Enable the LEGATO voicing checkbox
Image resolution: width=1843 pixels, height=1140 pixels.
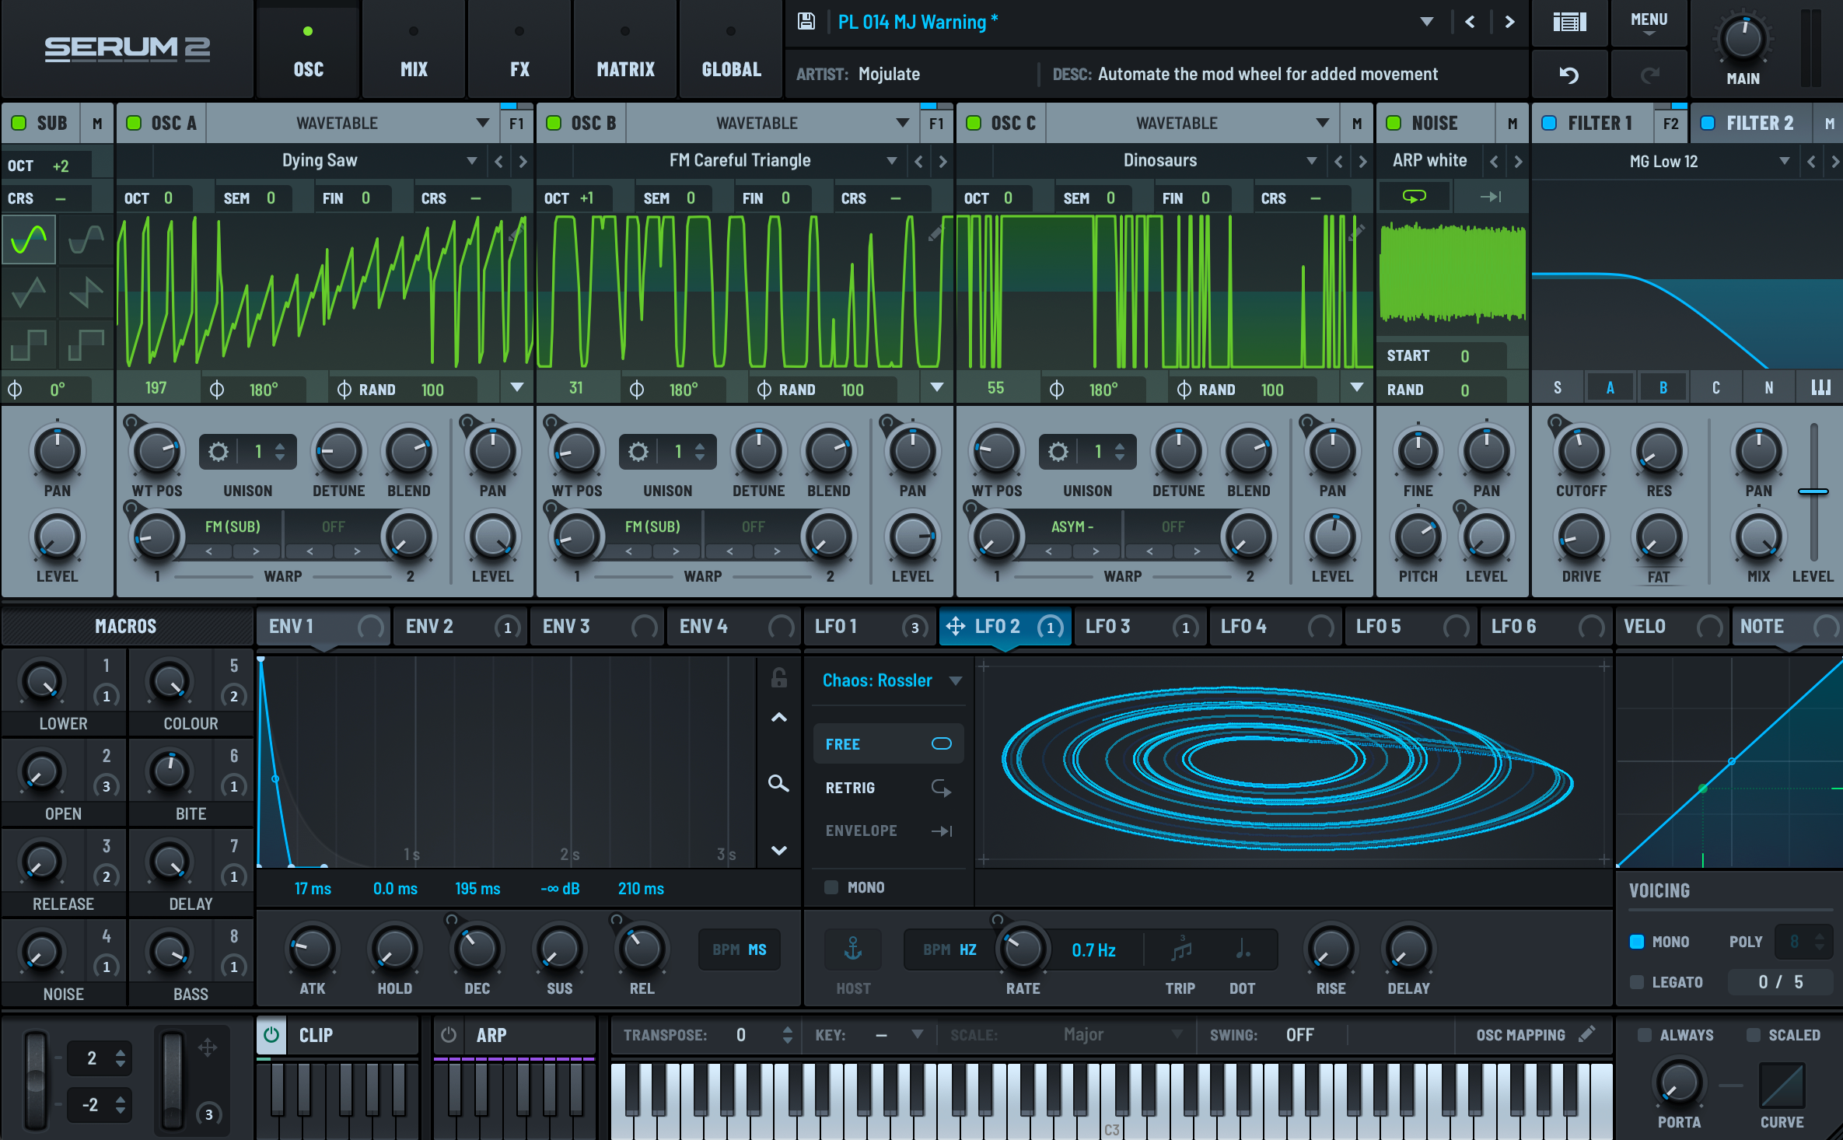point(1637,982)
